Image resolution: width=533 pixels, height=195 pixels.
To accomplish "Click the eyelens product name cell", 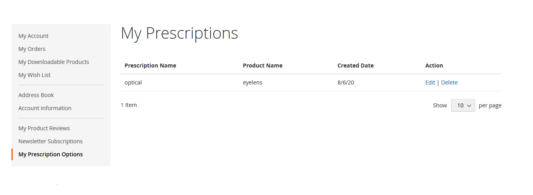I will (253, 82).
